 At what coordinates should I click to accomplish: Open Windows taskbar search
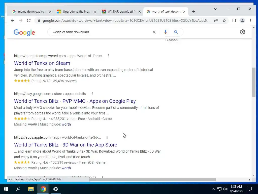coord(18,189)
